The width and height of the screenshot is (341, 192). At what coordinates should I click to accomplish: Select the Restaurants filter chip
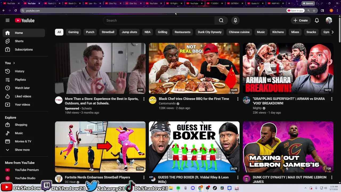click(x=182, y=32)
